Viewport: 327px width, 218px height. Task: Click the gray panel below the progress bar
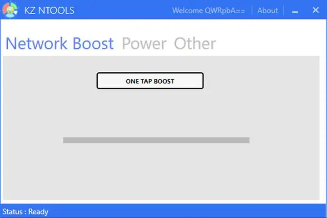pos(156,173)
